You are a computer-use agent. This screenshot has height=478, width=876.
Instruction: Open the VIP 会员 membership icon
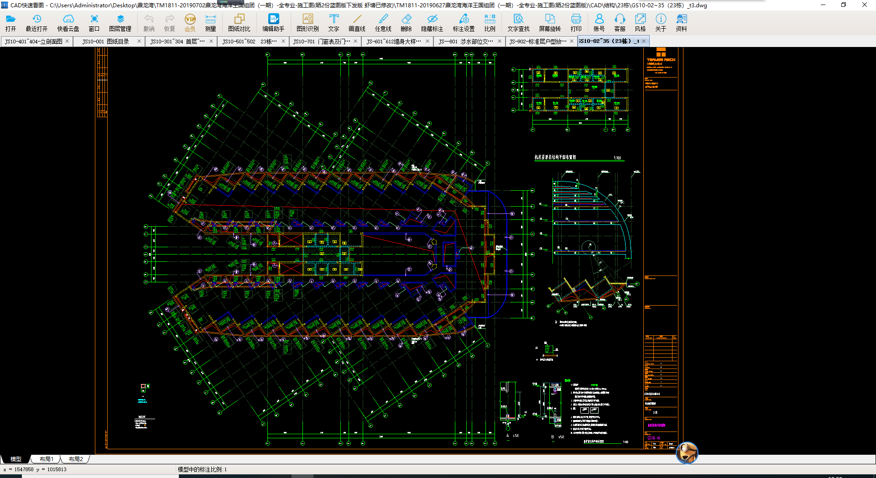(x=190, y=23)
